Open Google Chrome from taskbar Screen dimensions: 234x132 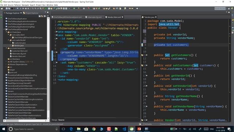coord(94,129)
